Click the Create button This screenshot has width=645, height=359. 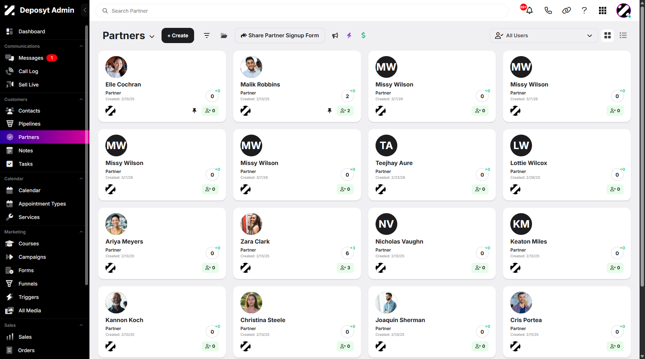click(178, 35)
